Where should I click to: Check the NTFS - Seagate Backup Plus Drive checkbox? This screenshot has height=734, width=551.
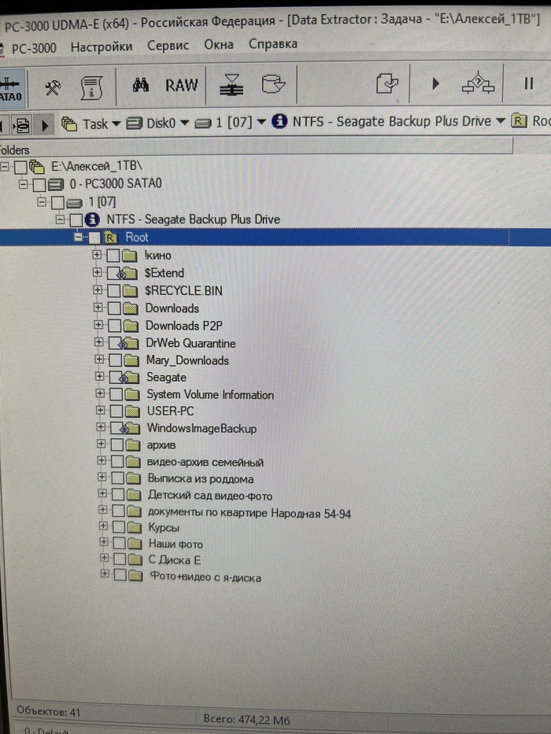tap(76, 219)
